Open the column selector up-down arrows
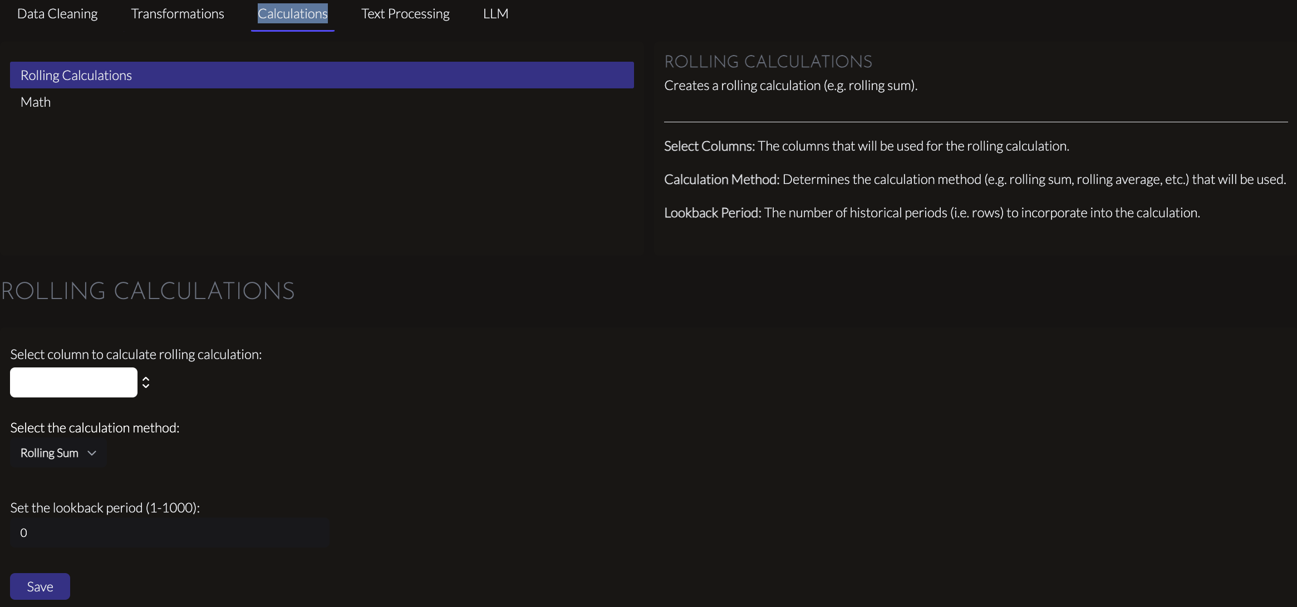The width and height of the screenshot is (1297, 607). pyautogui.click(x=146, y=382)
